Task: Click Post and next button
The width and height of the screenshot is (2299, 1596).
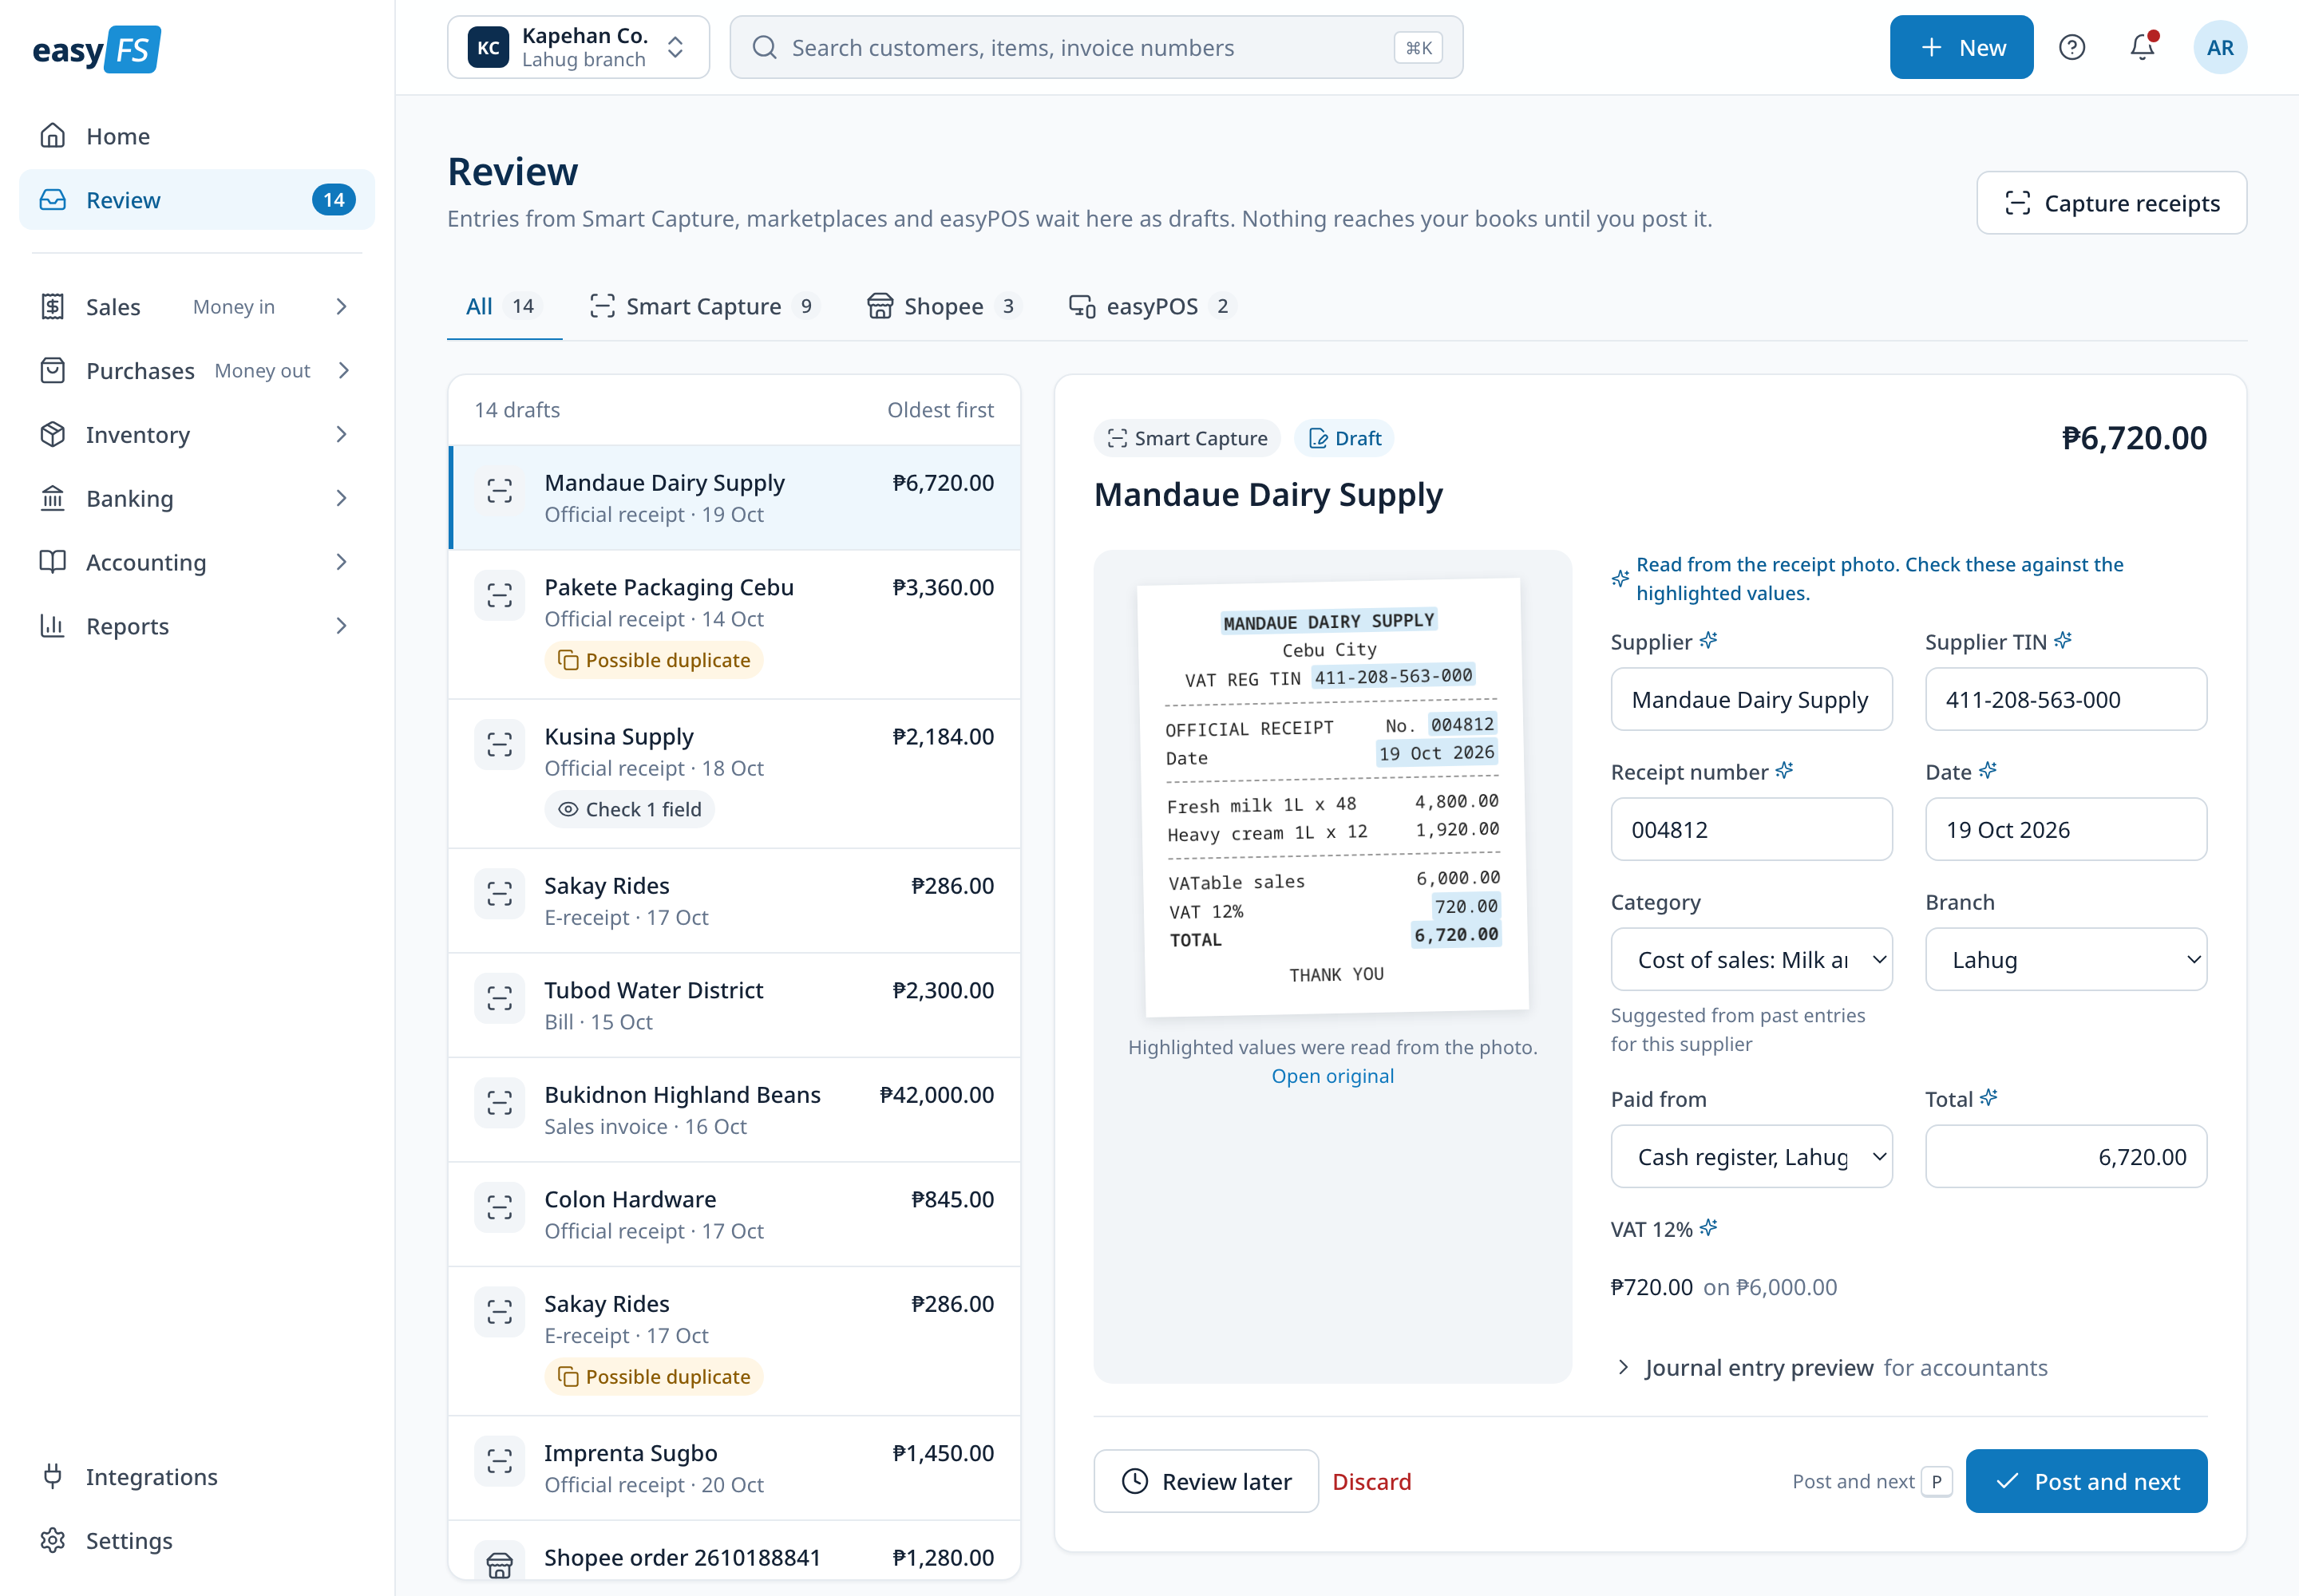Action: (x=2086, y=1481)
